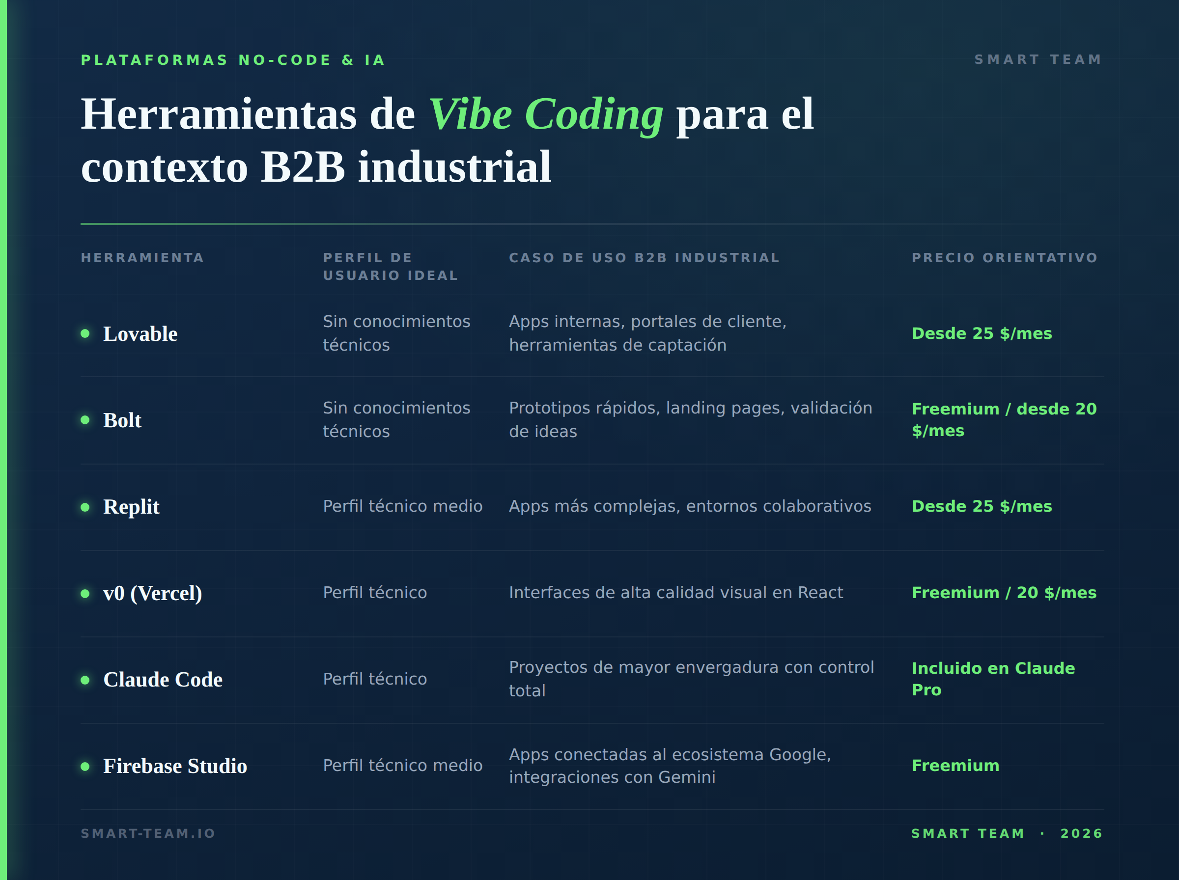The image size is (1179, 880).
Task: Click 'Freemium / 20 $/mes' price for v0
Action: (x=1004, y=592)
